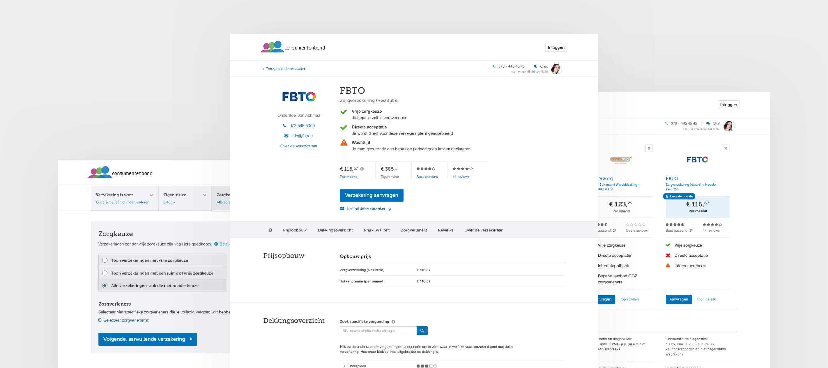This screenshot has width=828, height=368.
Task: Click the Selecteer zorgverlener(s) link
Action: tap(126, 320)
